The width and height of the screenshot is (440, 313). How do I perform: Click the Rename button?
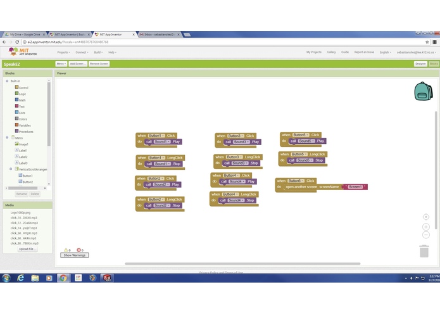point(22,194)
